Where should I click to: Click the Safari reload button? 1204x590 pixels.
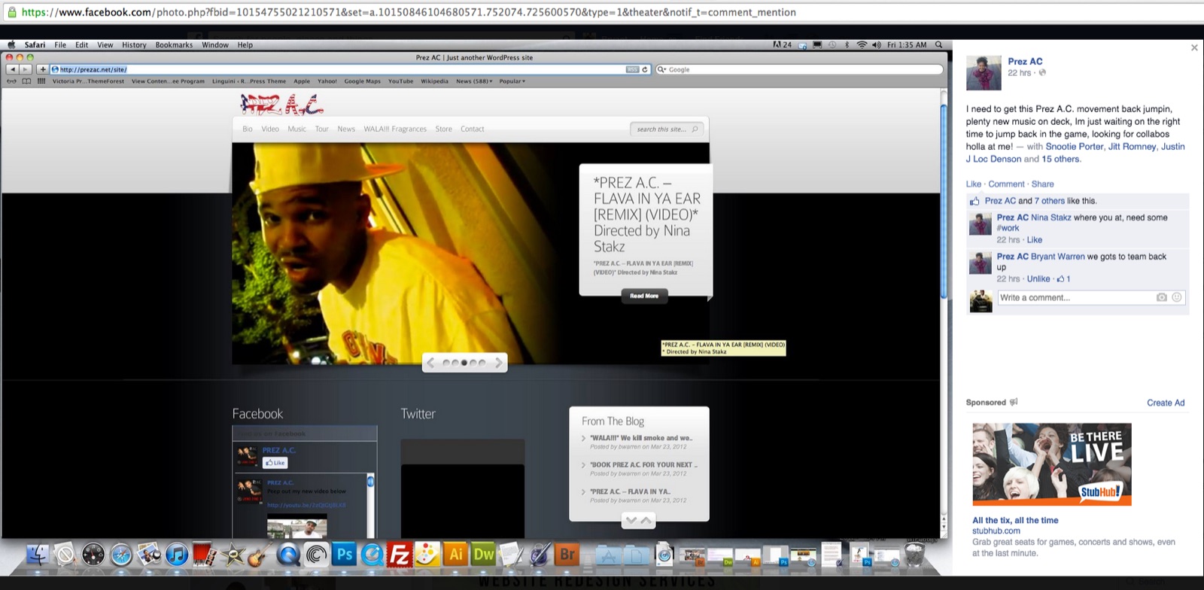tap(645, 69)
